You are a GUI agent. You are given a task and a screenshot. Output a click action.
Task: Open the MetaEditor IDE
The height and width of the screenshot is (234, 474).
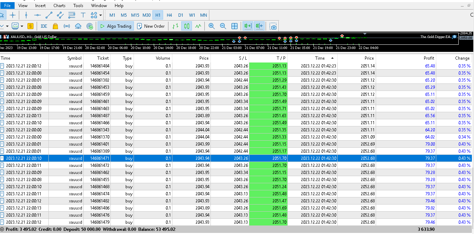click(44, 26)
